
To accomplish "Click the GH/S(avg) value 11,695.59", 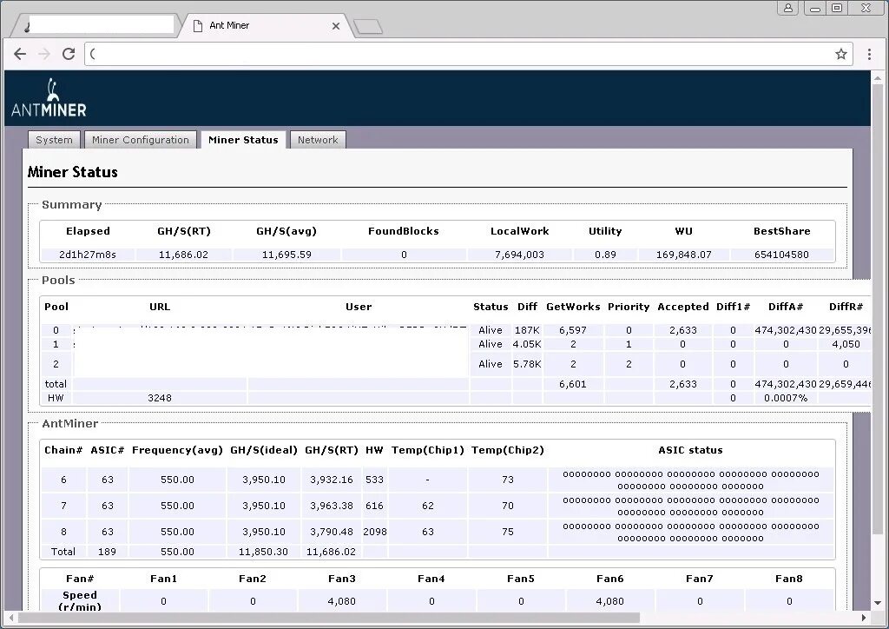I will pos(286,255).
